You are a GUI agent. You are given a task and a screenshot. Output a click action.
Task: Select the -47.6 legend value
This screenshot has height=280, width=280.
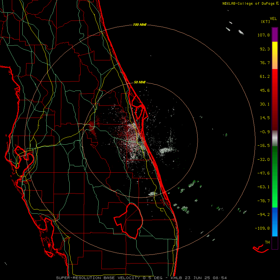(264, 173)
